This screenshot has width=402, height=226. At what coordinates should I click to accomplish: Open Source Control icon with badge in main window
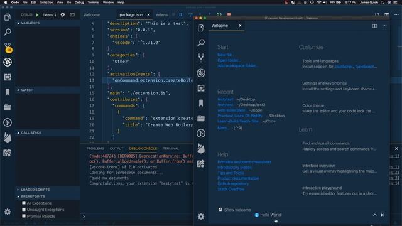(x=8, y=48)
